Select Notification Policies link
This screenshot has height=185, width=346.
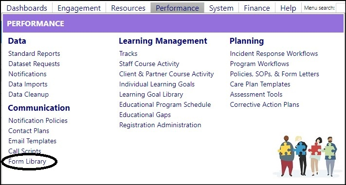pyautogui.click(x=38, y=120)
